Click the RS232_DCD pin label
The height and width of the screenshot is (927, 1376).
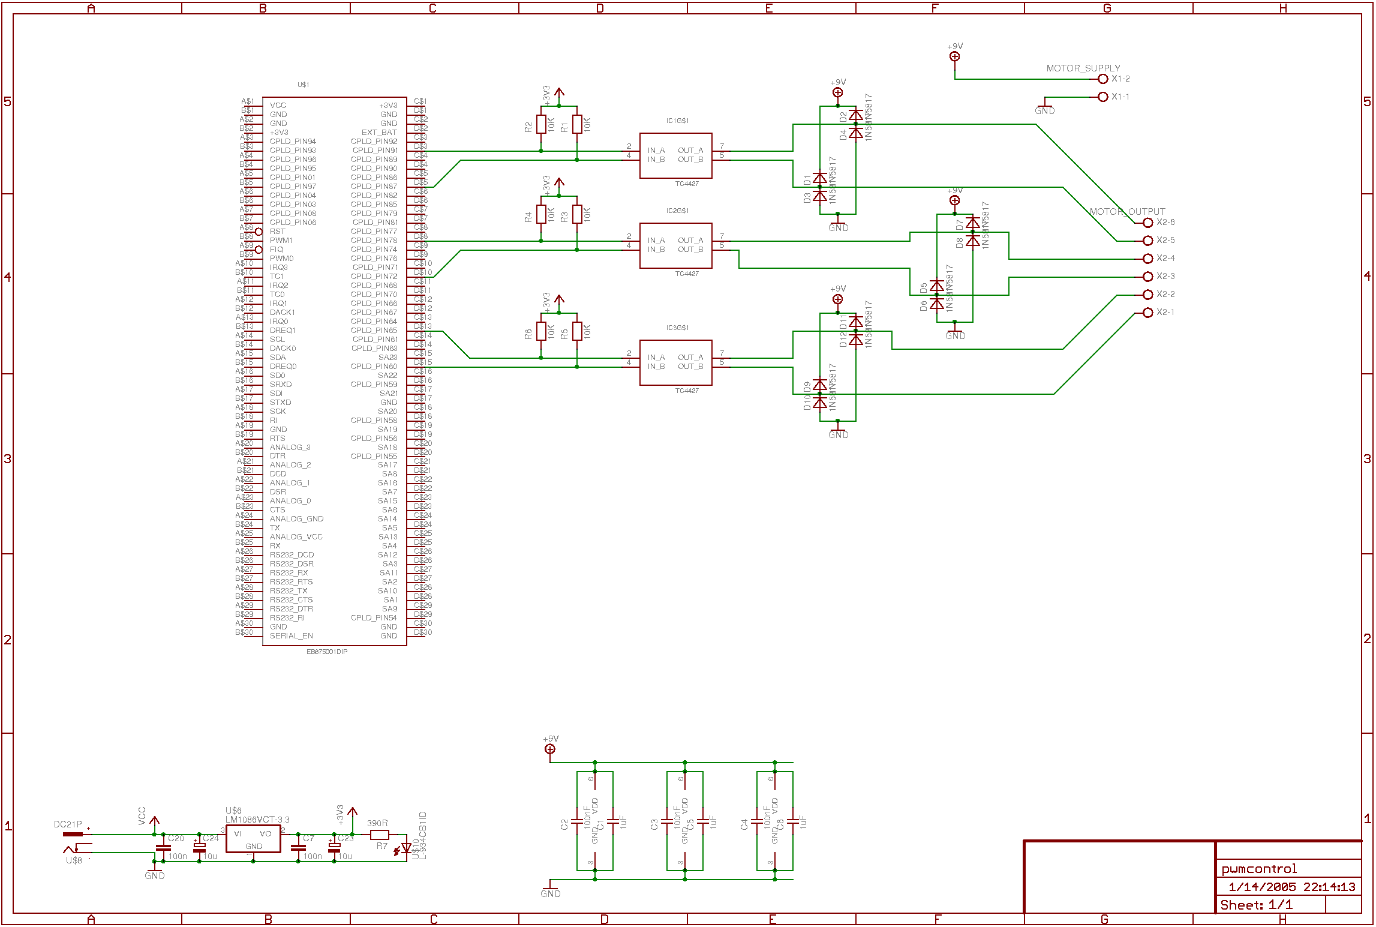click(x=292, y=555)
